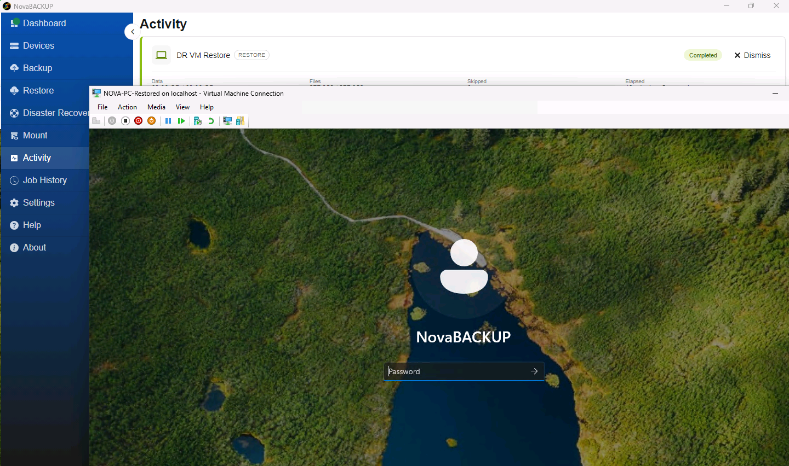Click the DR VM Restore laptop icon
Image resolution: width=789 pixels, height=466 pixels.
(x=162, y=55)
